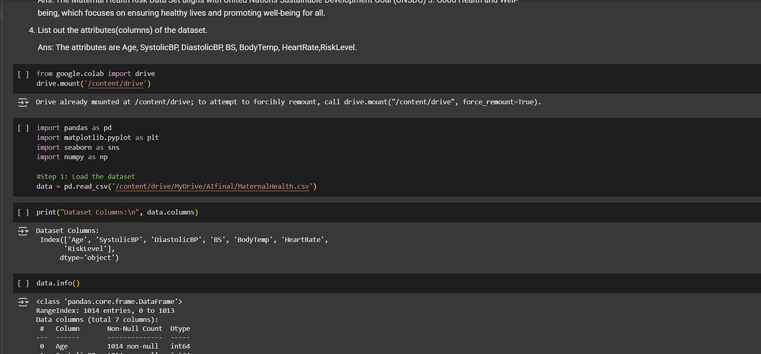Toggle output icon beside Dataset Columns output
Viewport: 761px width, 354px height.
coord(22,231)
